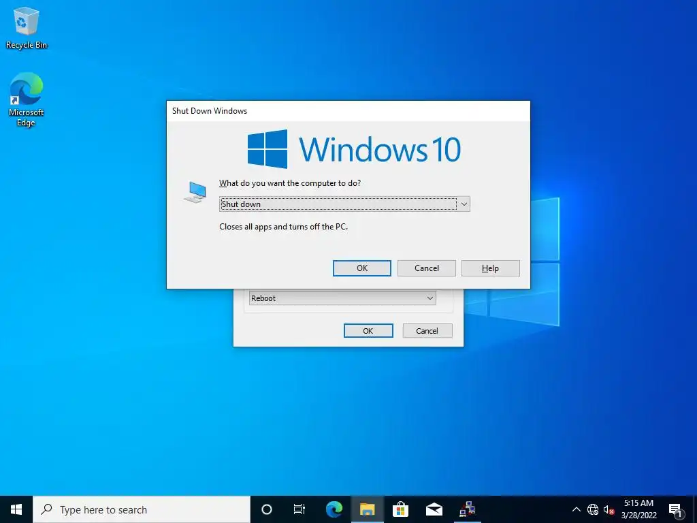Image resolution: width=697 pixels, height=523 pixels.
Task: Open the Reboot dropdown in background dialog
Action: point(342,298)
